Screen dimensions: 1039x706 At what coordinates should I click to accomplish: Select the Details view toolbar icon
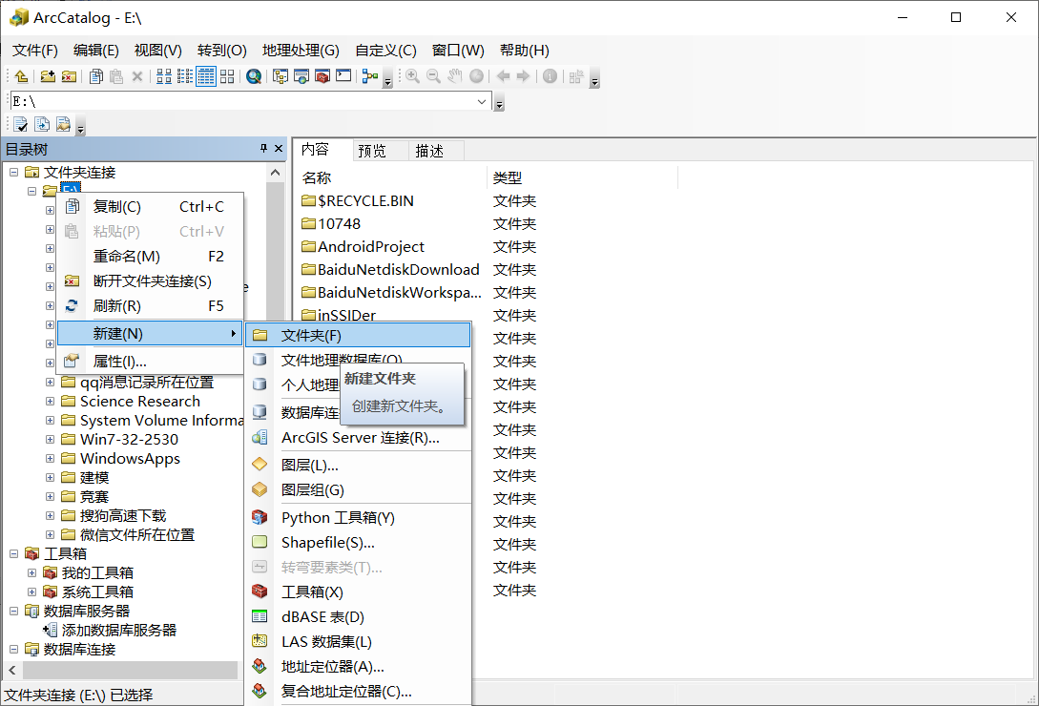pos(206,76)
